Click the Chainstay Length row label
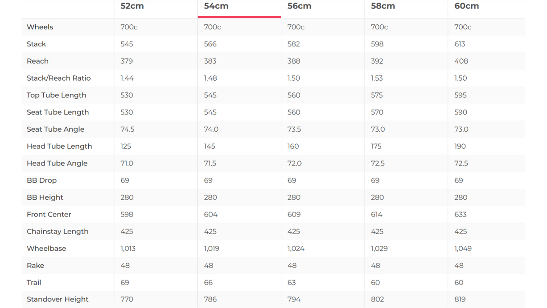 click(x=57, y=231)
